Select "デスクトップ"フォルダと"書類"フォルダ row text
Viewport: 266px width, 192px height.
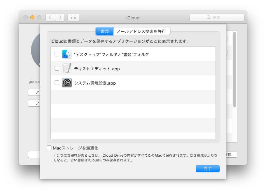(112, 54)
